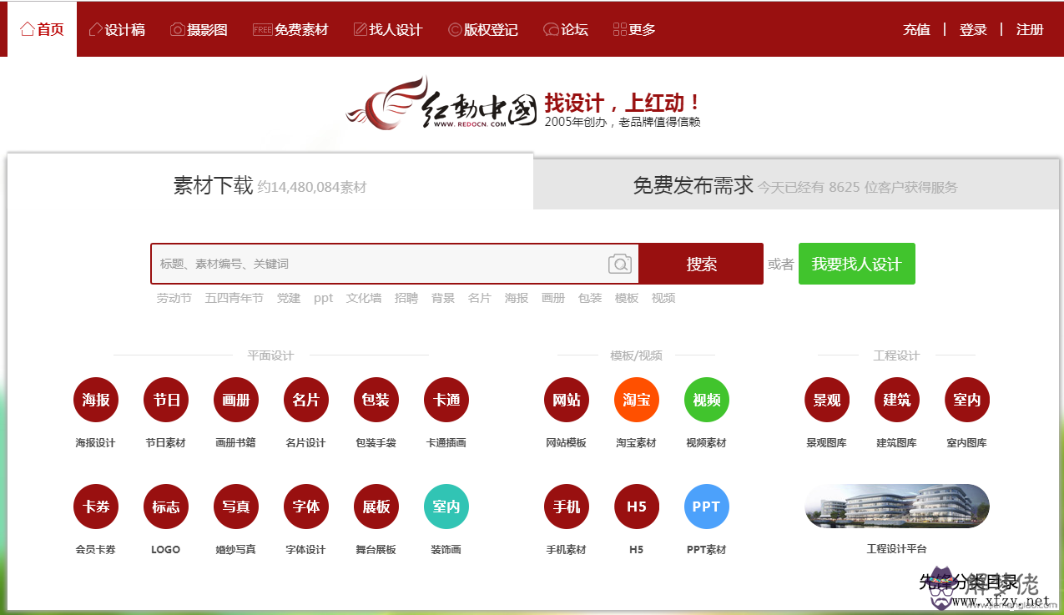Click the 网站模板 text label

[x=567, y=443]
